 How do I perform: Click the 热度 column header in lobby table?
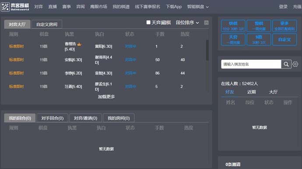click(185, 34)
